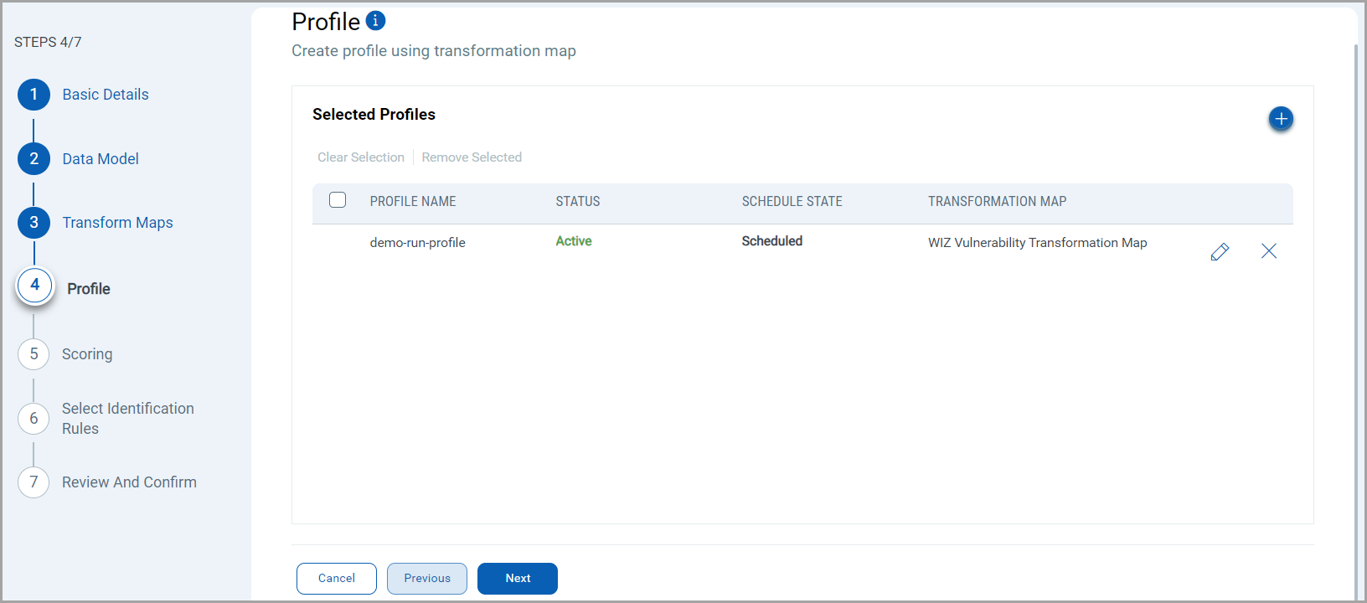The image size is (1367, 603).
Task: Select step 3 numbered circle
Action: 34,223
